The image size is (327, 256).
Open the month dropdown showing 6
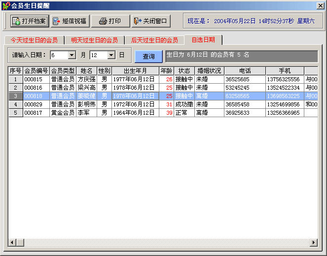[72, 56]
